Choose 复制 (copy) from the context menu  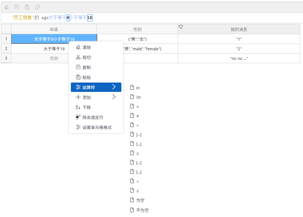coord(86,67)
